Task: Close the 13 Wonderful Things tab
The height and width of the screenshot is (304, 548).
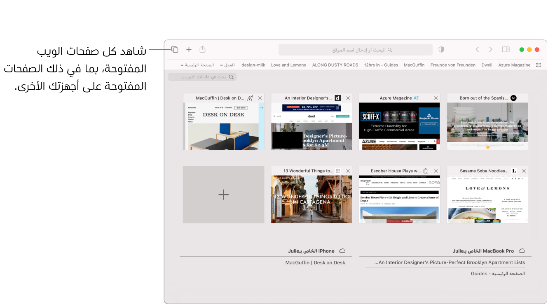Action: [348, 171]
